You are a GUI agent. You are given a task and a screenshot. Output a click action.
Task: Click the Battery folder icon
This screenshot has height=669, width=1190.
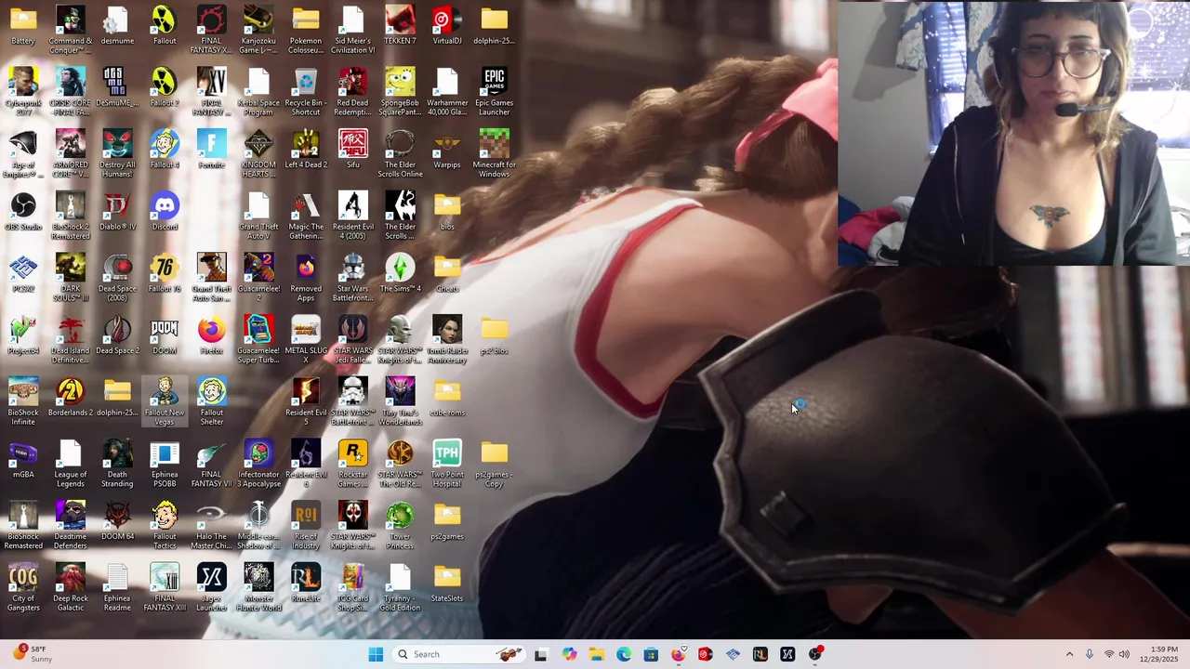(x=23, y=25)
